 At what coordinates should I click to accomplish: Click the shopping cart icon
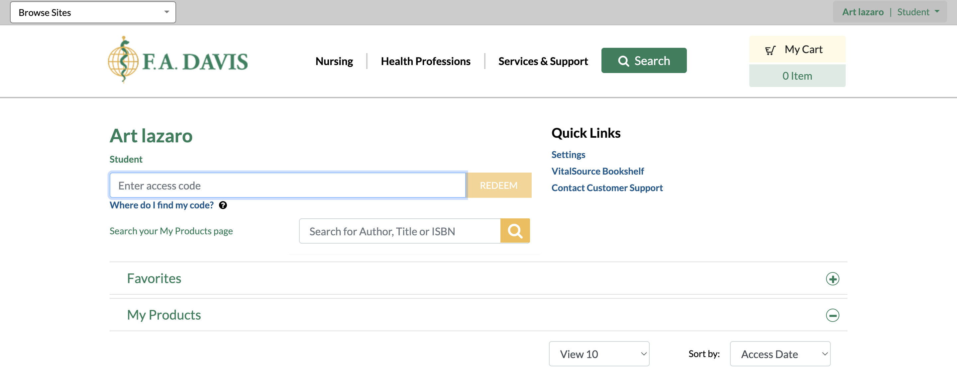(x=770, y=50)
